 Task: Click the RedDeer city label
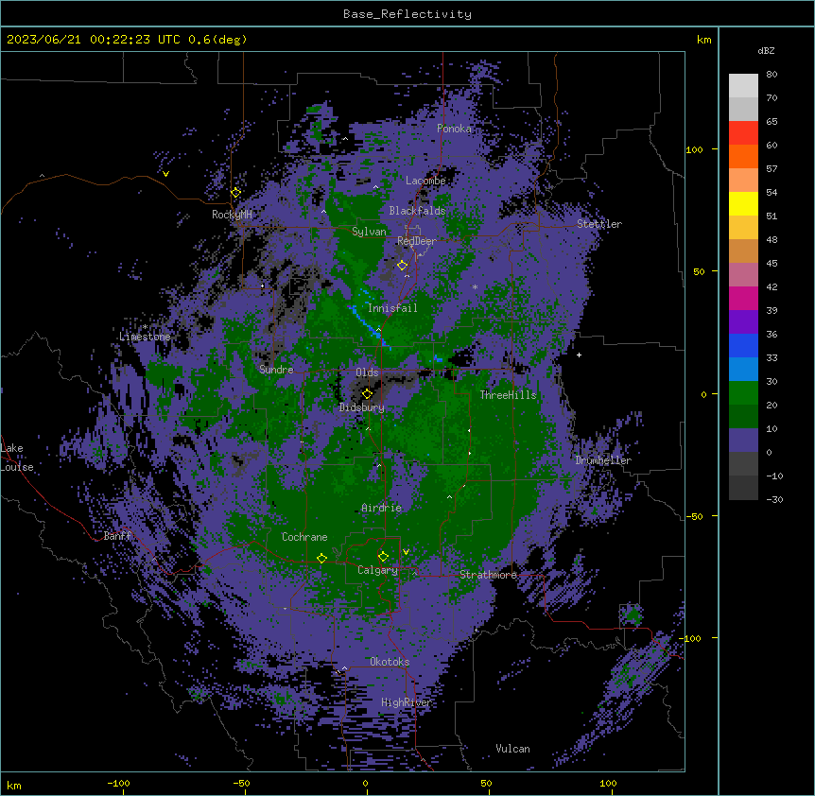click(417, 241)
